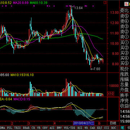This screenshot has width=130, height=130.
Task: Open the ROC indicator tab
Action: 113,128
